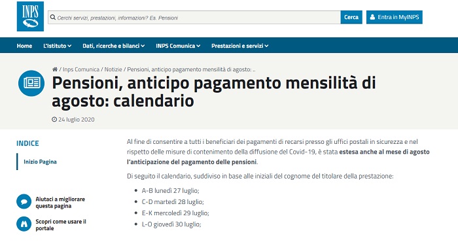Viewport: 458px width, 242px height.
Task: Select Inizio Pagina in the index
Action: 40,162
